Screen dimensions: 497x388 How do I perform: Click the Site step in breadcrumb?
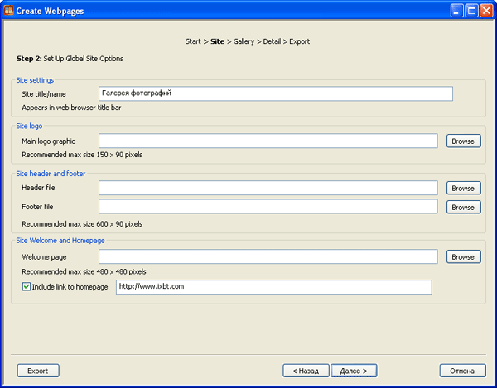[x=217, y=41]
